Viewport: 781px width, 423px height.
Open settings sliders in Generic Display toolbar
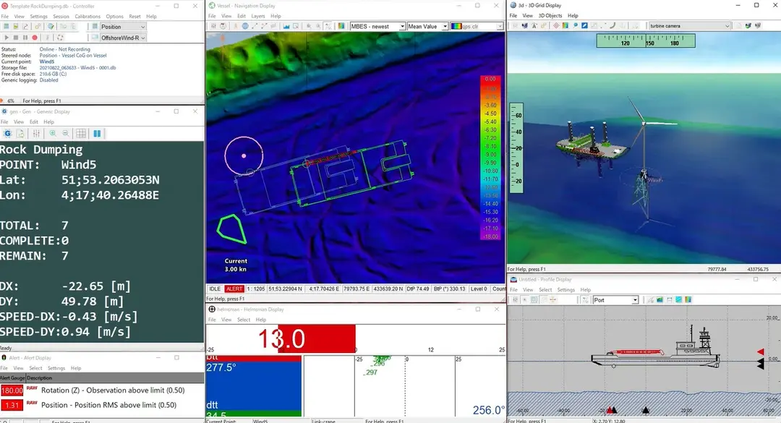point(36,134)
